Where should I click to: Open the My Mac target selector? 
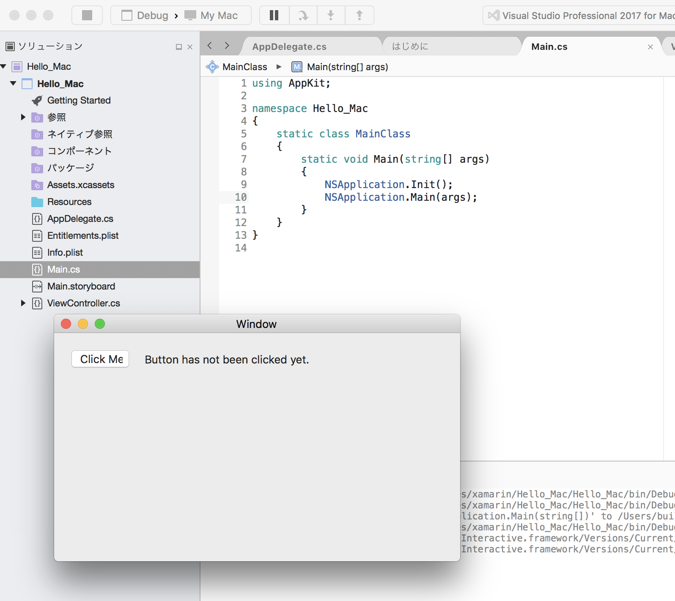tap(211, 16)
